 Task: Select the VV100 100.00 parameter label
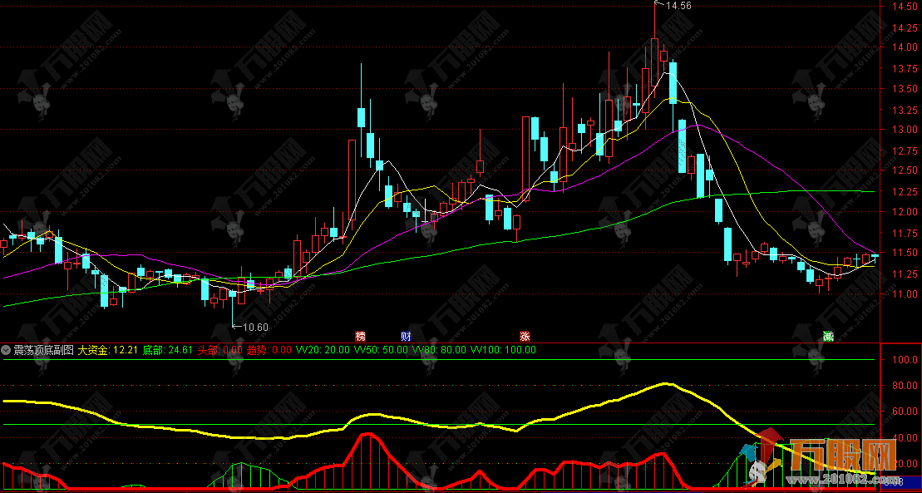(x=503, y=350)
